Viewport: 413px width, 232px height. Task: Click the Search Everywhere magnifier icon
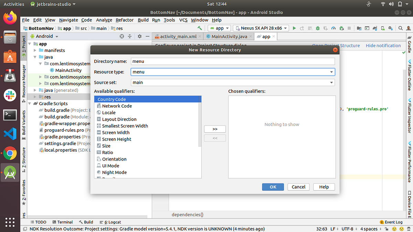point(400,28)
